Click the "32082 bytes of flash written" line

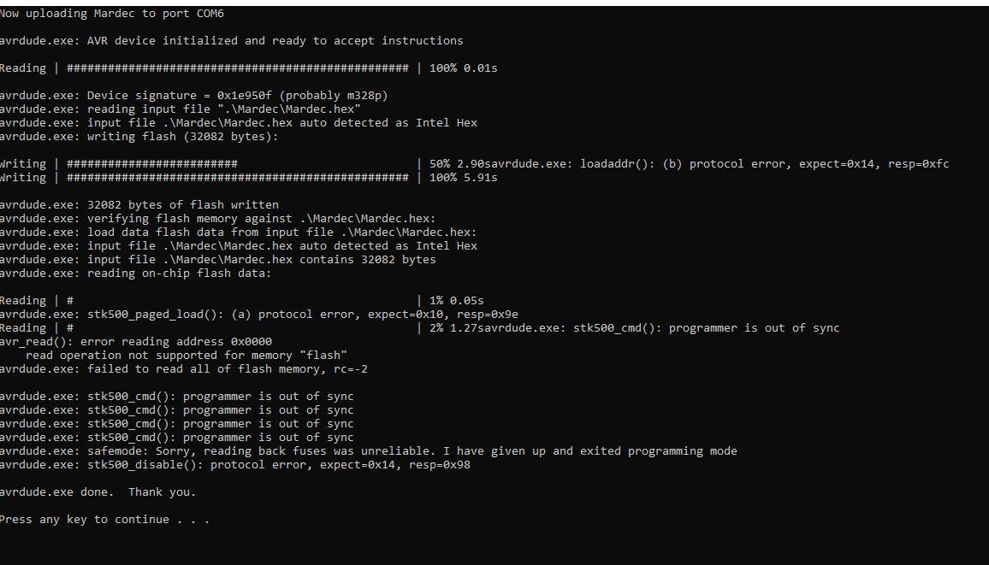pyautogui.click(x=139, y=204)
